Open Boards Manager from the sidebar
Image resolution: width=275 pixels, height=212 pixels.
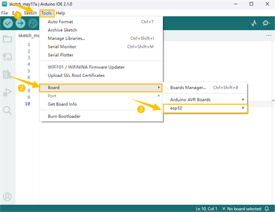[x=7, y=57]
